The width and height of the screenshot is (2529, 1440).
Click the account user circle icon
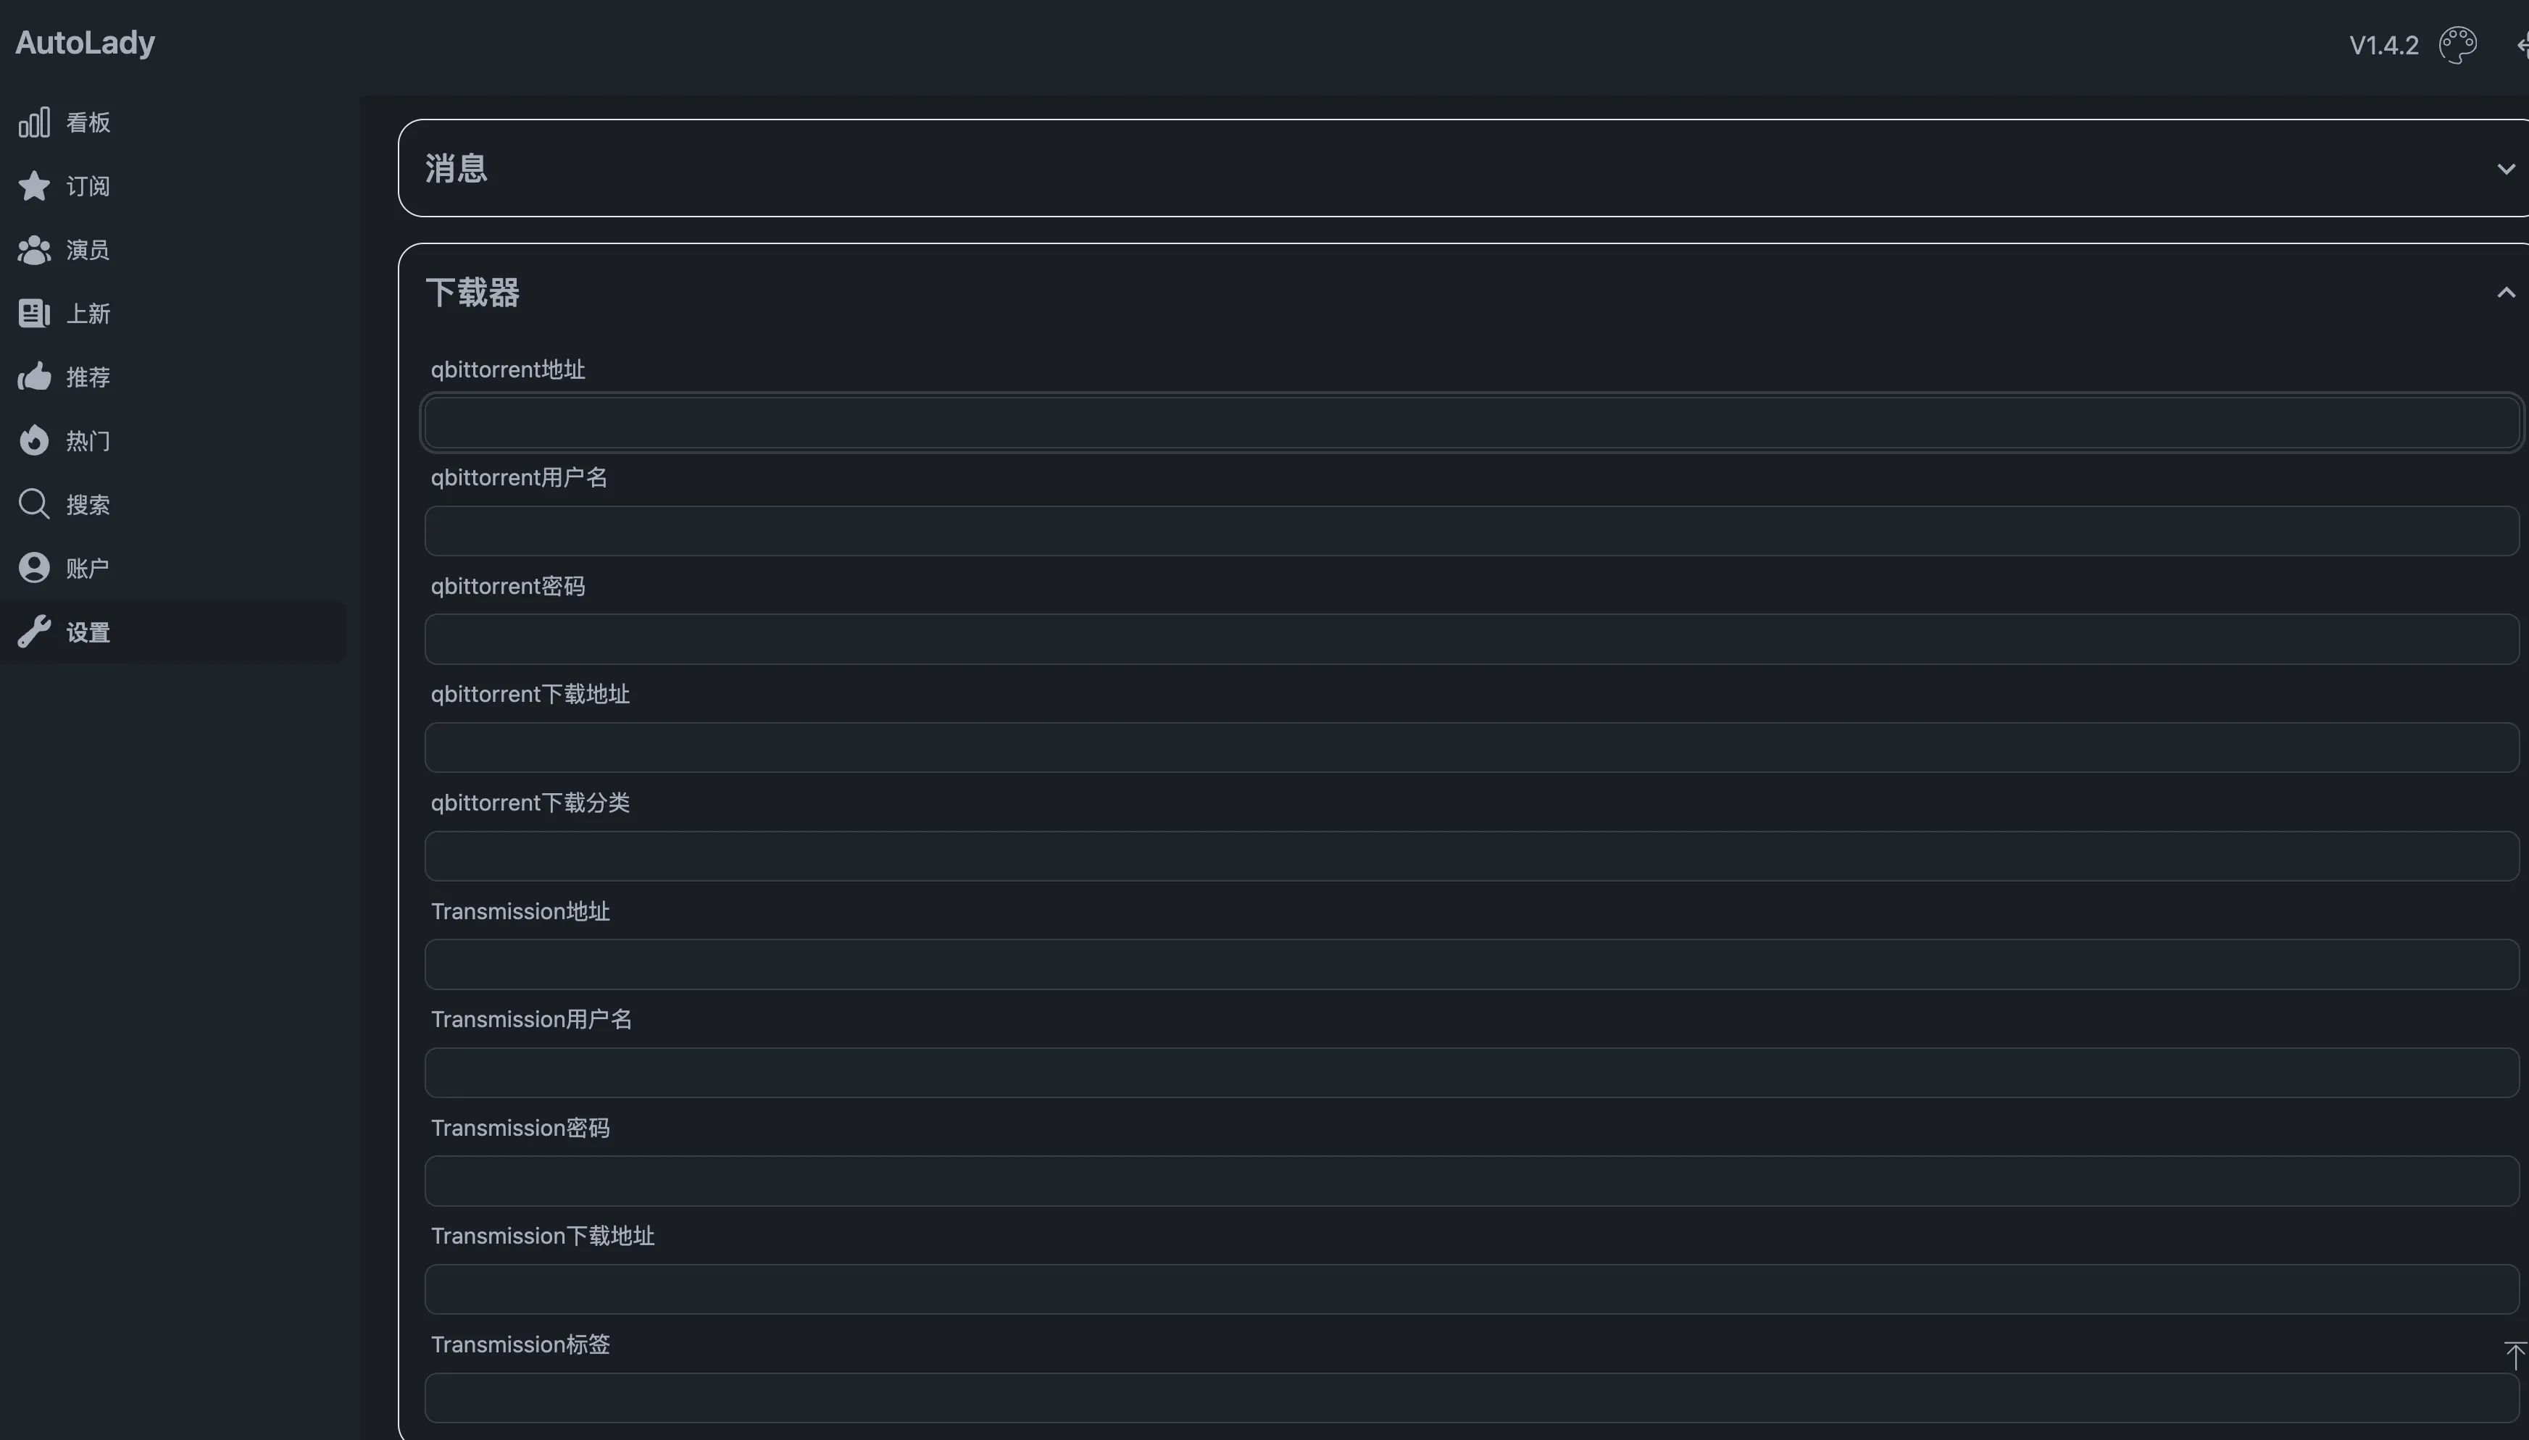coord(33,568)
